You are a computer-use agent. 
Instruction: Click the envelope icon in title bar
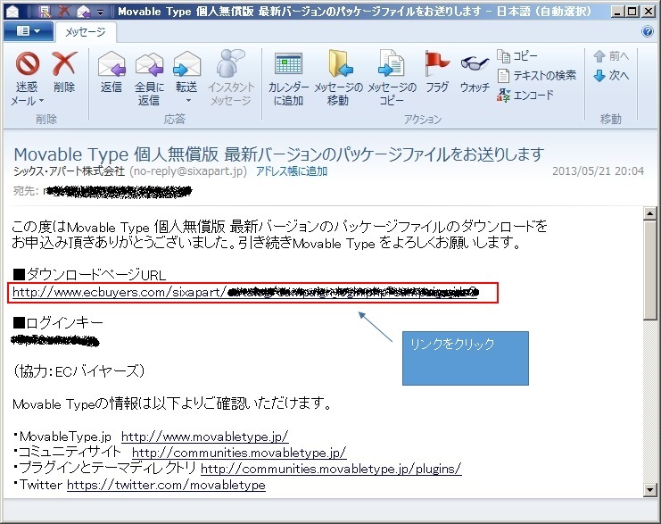[x=12, y=12]
